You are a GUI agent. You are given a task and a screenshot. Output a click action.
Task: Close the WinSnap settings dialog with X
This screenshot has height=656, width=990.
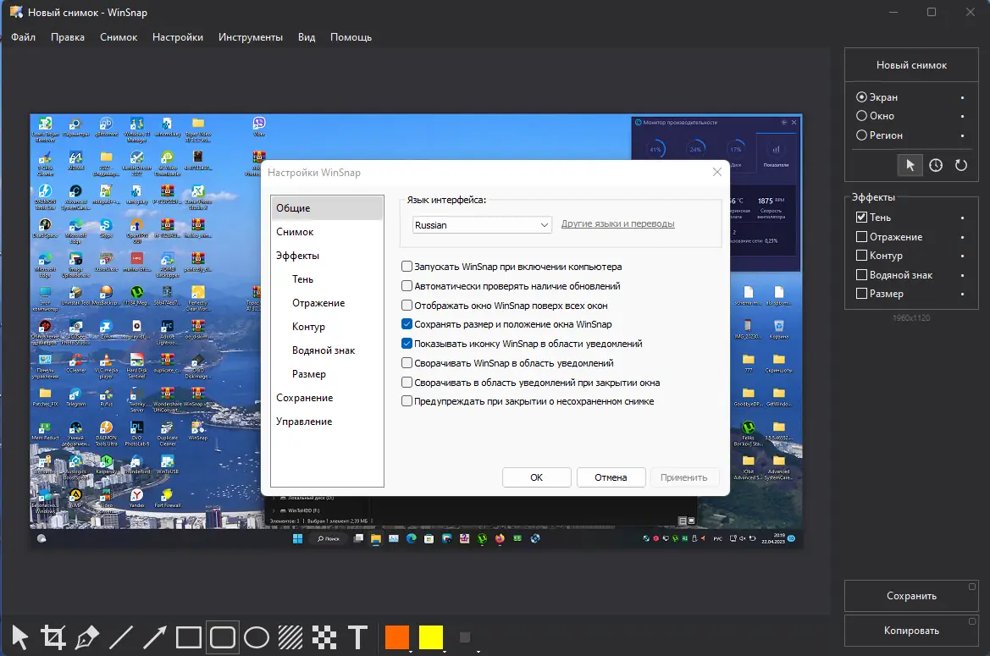[716, 172]
